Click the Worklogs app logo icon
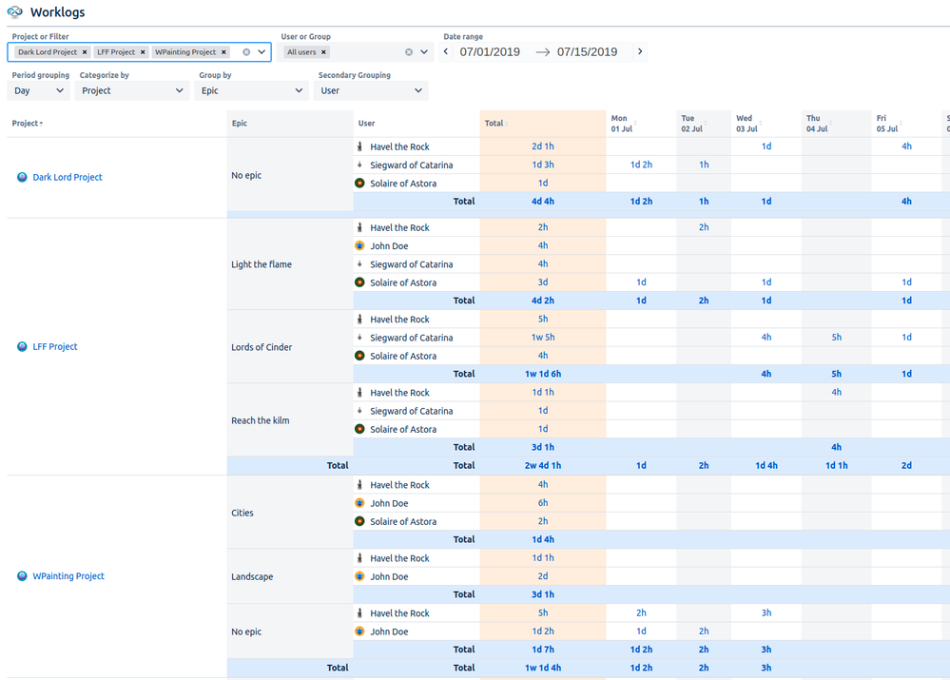The height and width of the screenshot is (680, 950). click(14, 11)
